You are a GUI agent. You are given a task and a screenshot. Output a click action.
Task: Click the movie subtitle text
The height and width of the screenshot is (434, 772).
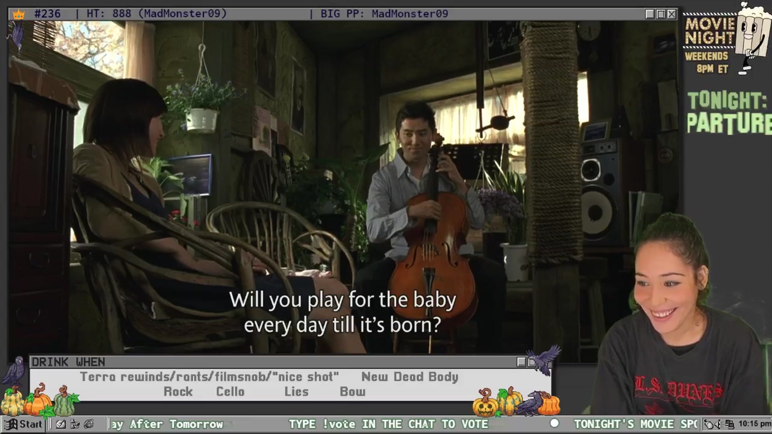[343, 312]
